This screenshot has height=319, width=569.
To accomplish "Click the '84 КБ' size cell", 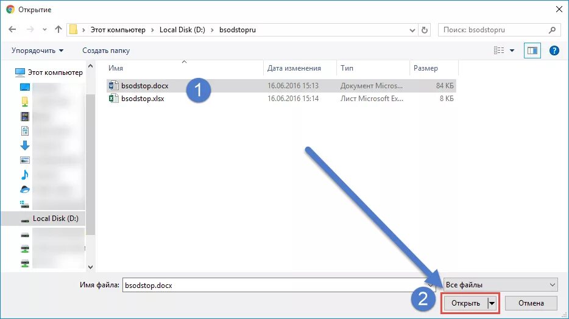I will pyautogui.click(x=445, y=86).
